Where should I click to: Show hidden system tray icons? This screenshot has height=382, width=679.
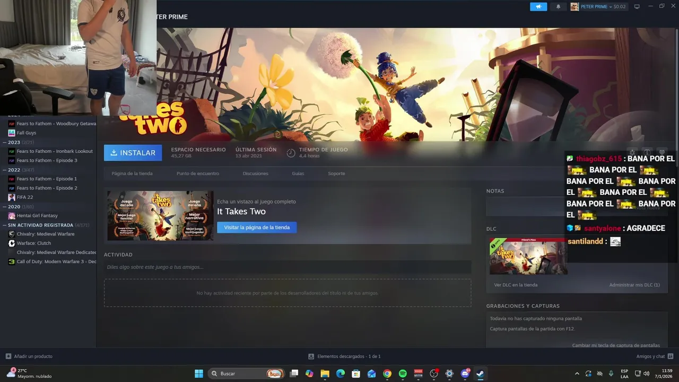pos(577,374)
